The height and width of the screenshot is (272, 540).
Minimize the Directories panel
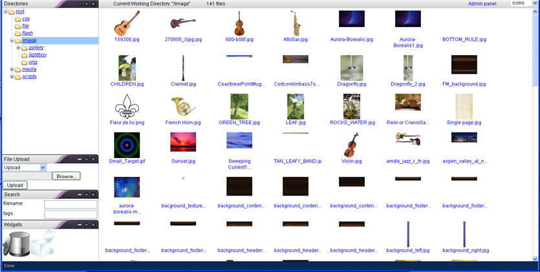point(79,4)
